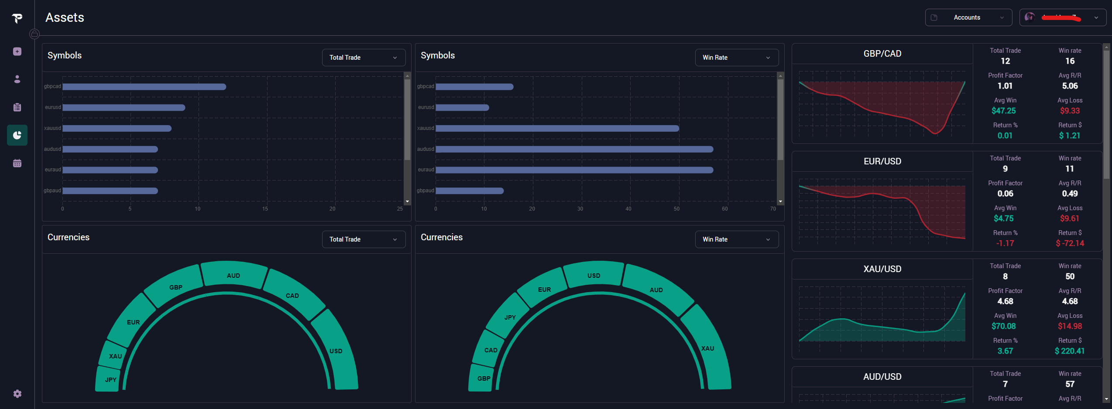Click the $47.25 Avg Win value
The height and width of the screenshot is (409, 1112).
click(x=1003, y=111)
